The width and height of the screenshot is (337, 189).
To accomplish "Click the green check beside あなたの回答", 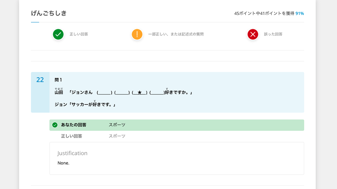I will (x=55, y=125).
